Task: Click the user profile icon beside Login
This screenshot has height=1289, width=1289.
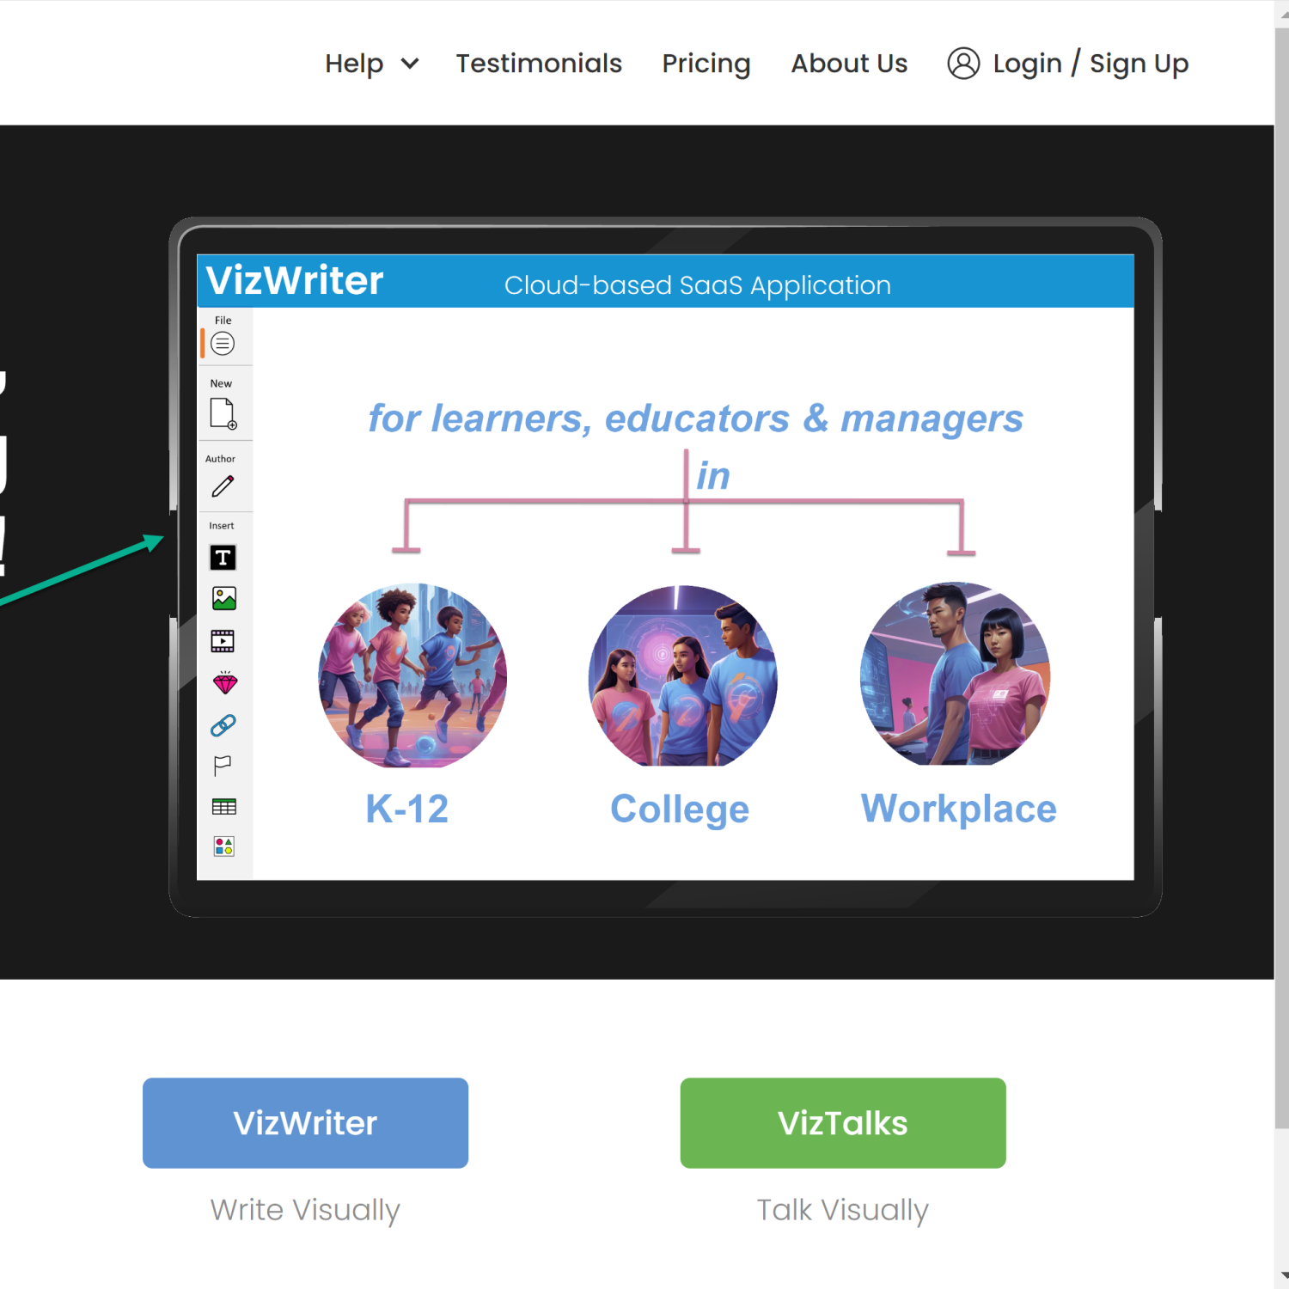Action: coord(963,64)
